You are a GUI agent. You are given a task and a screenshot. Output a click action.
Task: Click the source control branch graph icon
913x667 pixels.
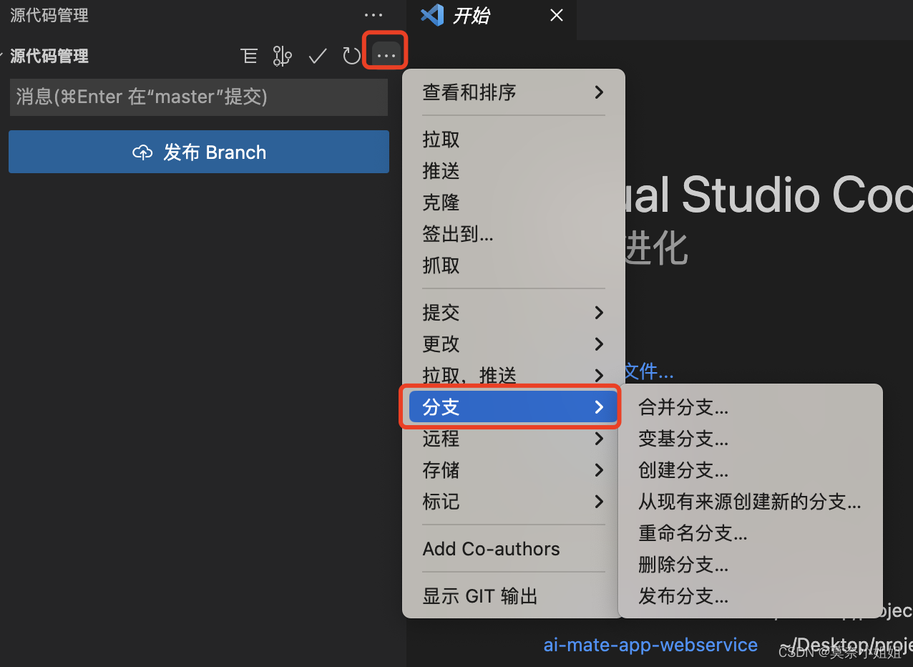click(x=283, y=56)
